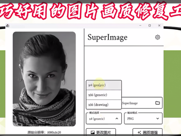Viewport: 181px width, 136px height.
Task: Collapse the 模式选择 dropdown
Action: (x=104, y=119)
